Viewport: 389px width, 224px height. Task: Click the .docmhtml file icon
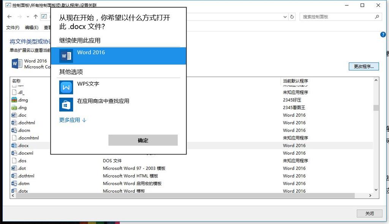(x=14, y=138)
